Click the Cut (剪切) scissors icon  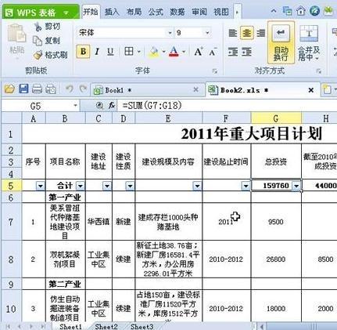tap(38, 27)
